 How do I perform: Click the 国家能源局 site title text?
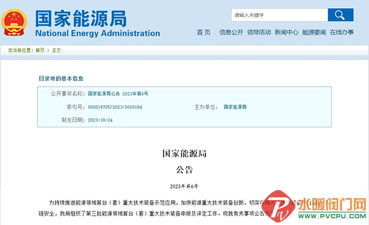click(x=81, y=18)
